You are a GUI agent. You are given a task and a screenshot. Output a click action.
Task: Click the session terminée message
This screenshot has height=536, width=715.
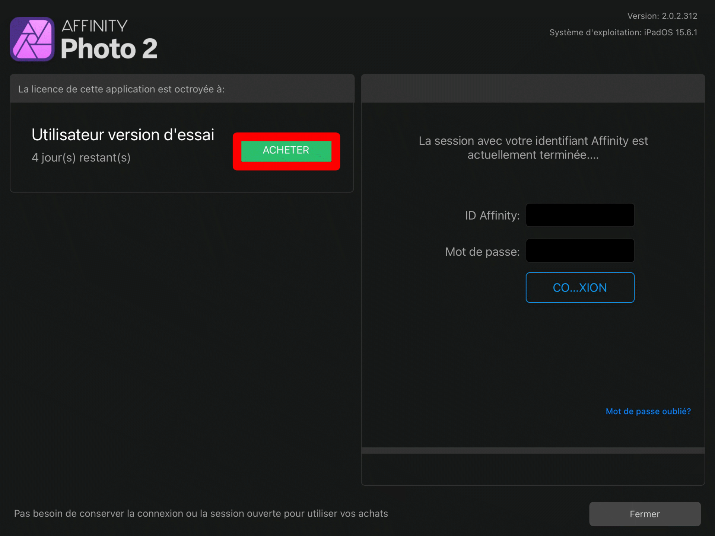[x=533, y=148]
